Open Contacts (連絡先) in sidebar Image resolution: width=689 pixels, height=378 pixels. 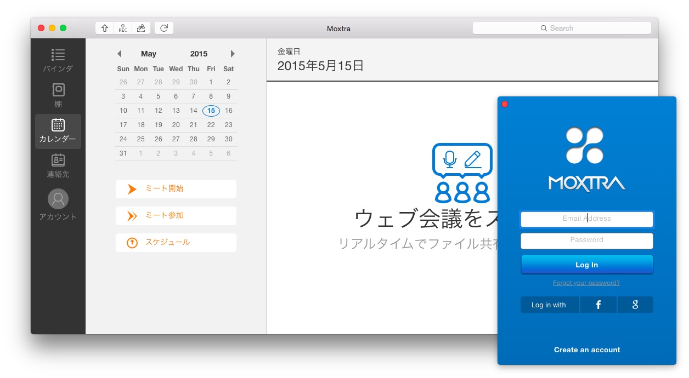click(x=58, y=167)
